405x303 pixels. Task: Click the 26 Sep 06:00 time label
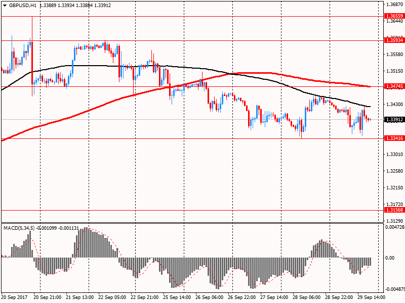pos(210,297)
